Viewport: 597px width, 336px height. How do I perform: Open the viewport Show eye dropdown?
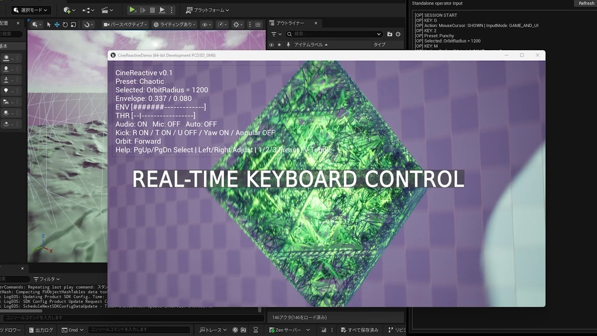206,24
